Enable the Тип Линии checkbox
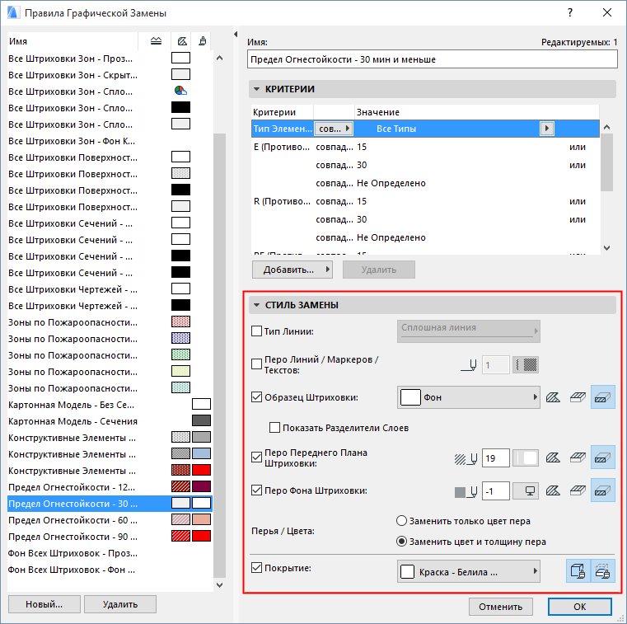The width and height of the screenshot is (627, 624). pyautogui.click(x=256, y=331)
